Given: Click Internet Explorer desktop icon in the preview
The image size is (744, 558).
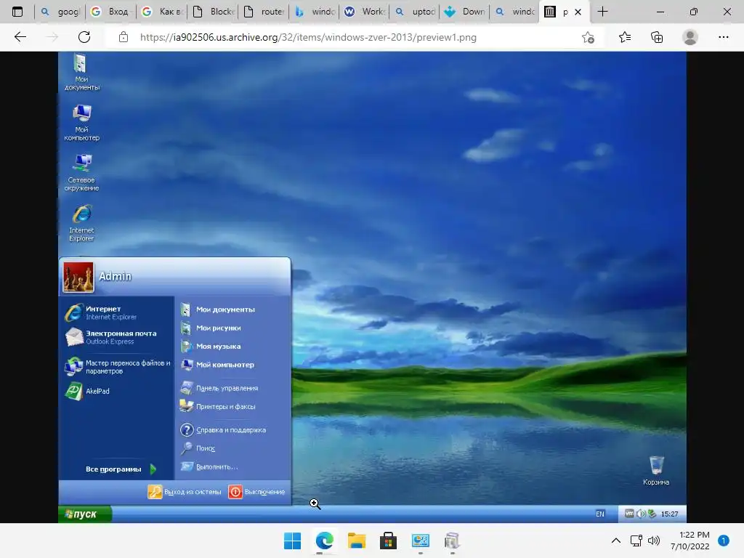Looking at the screenshot, I should click(x=81, y=223).
